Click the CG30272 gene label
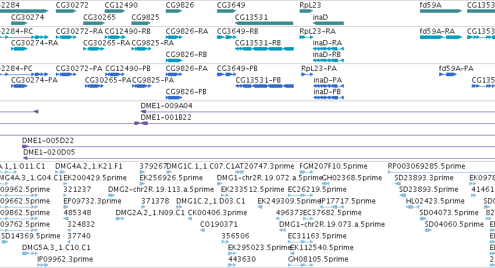The image size is (495, 268). tap(72, 5)
